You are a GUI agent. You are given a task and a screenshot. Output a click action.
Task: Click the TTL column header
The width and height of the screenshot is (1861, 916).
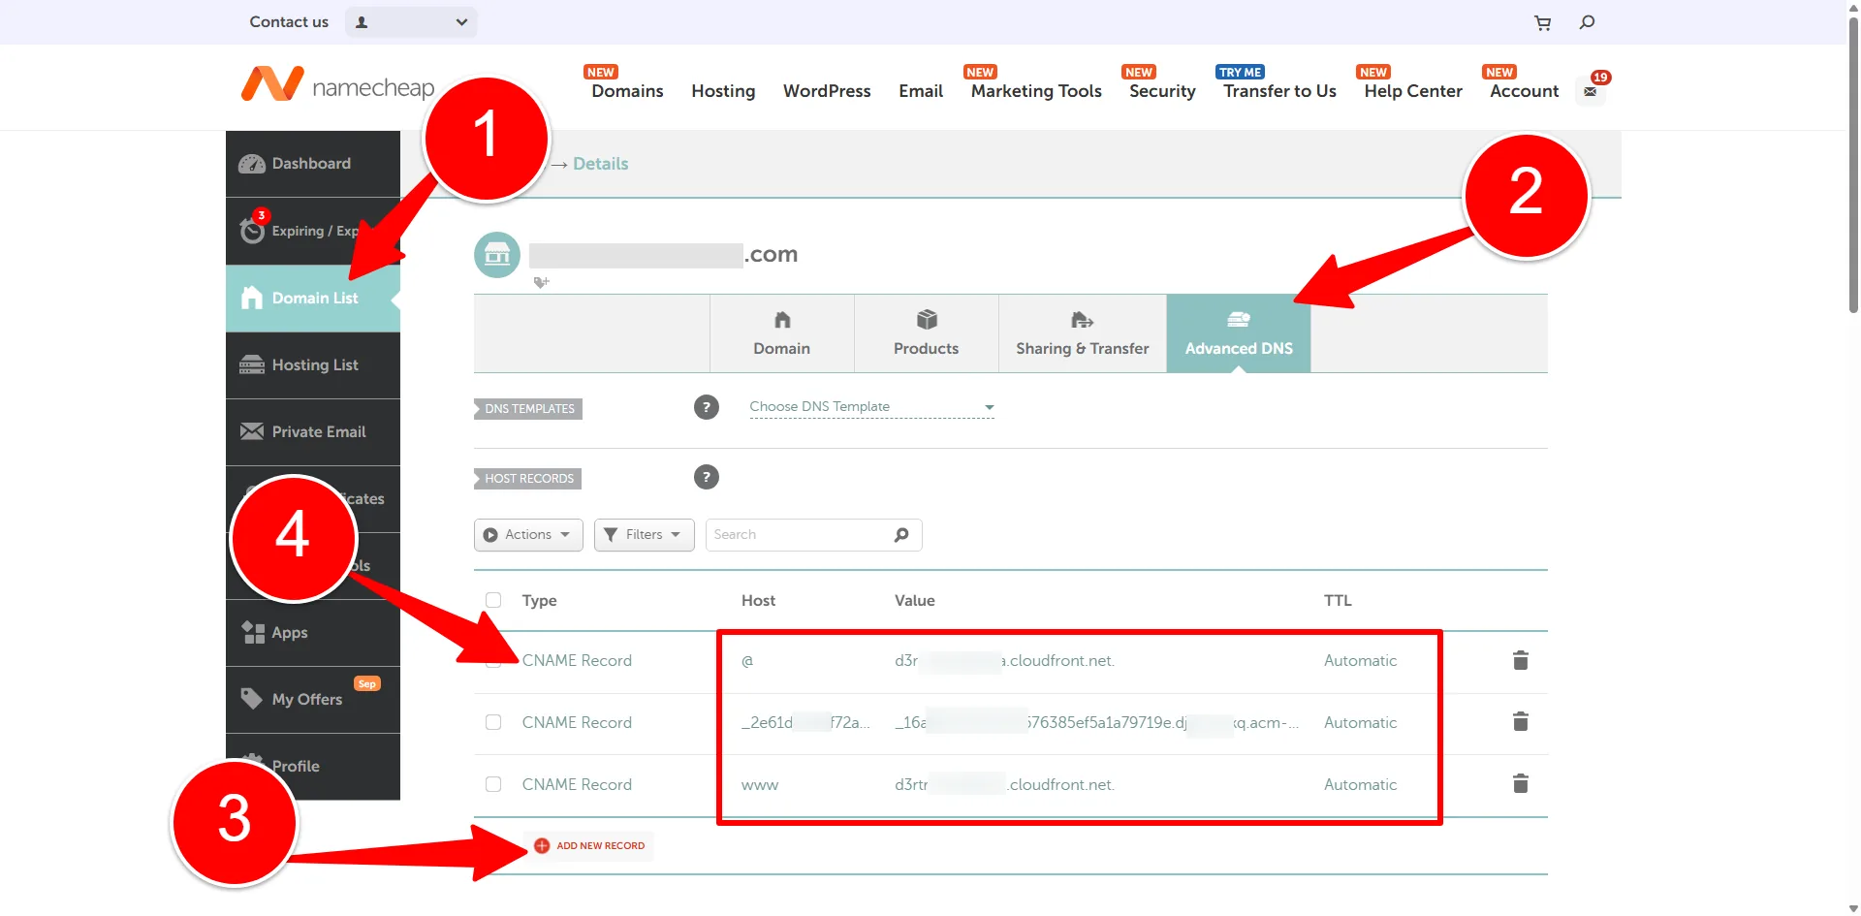click(1338, 601)
